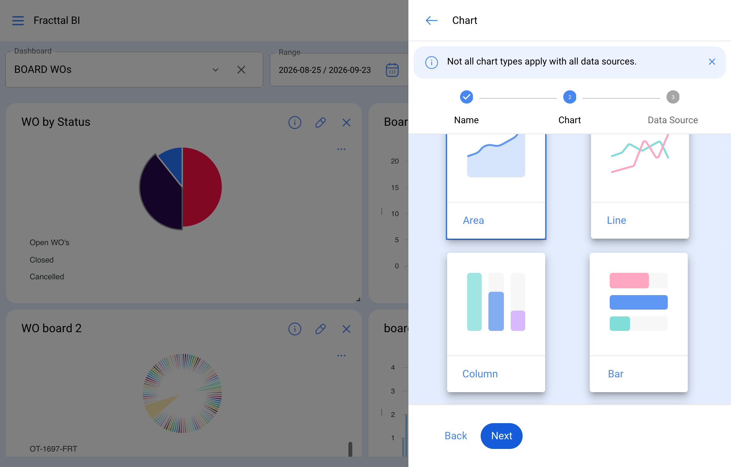Choose the Line chart type card
Screen dimensions: 731x467
pyautogui.click(x=640, y=187)
